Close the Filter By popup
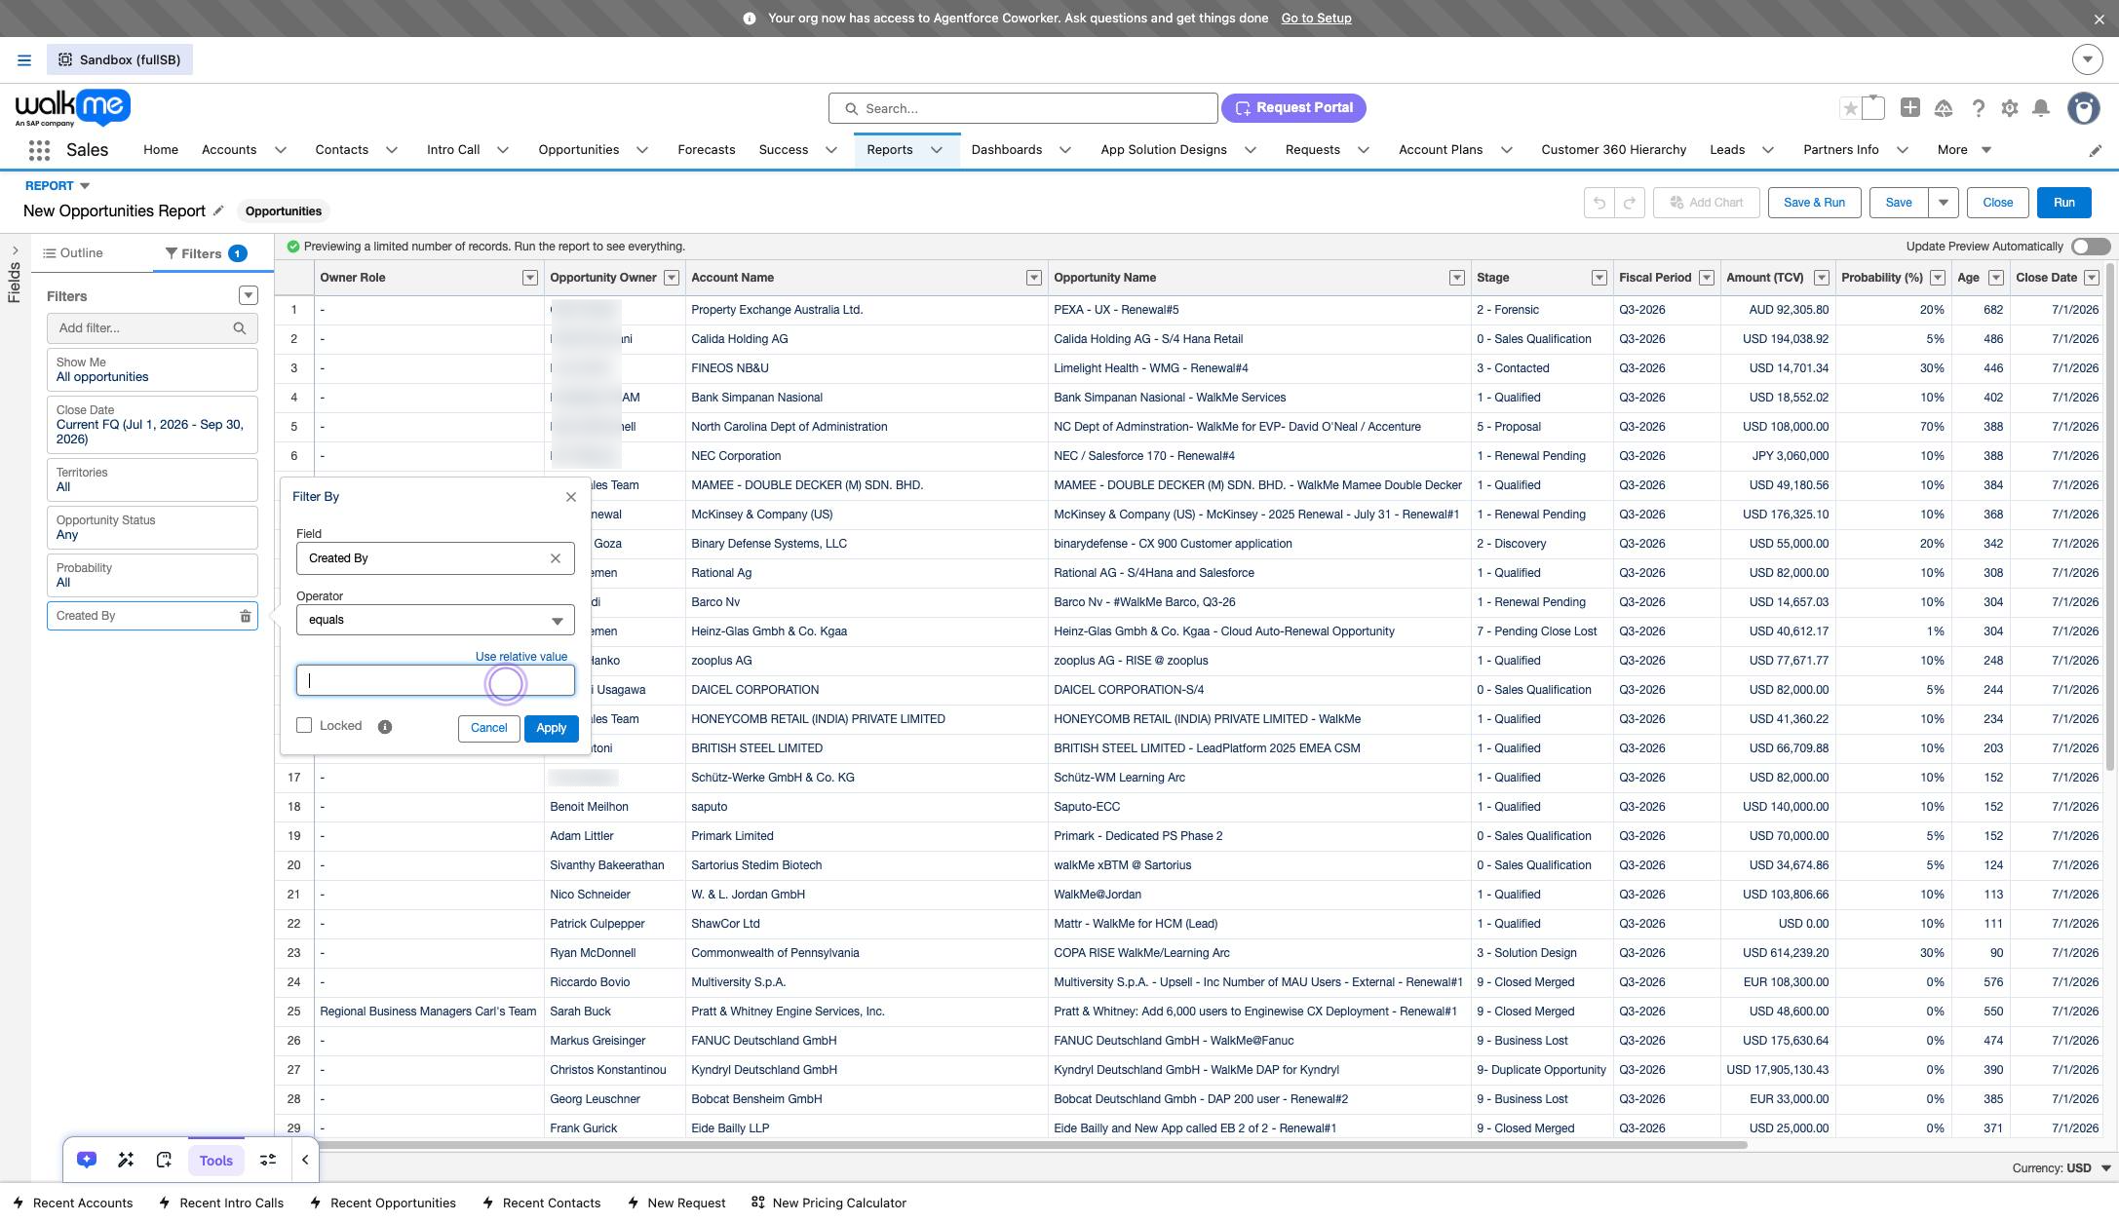Image resolution: width=2119 pixels, height=1222 pixels. point(571,497)
